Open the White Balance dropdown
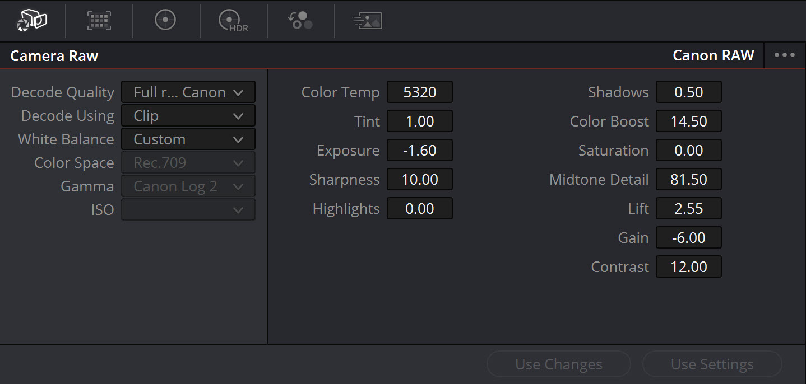Viewport: 806px width, 384px height. click(x=188, y=139)
